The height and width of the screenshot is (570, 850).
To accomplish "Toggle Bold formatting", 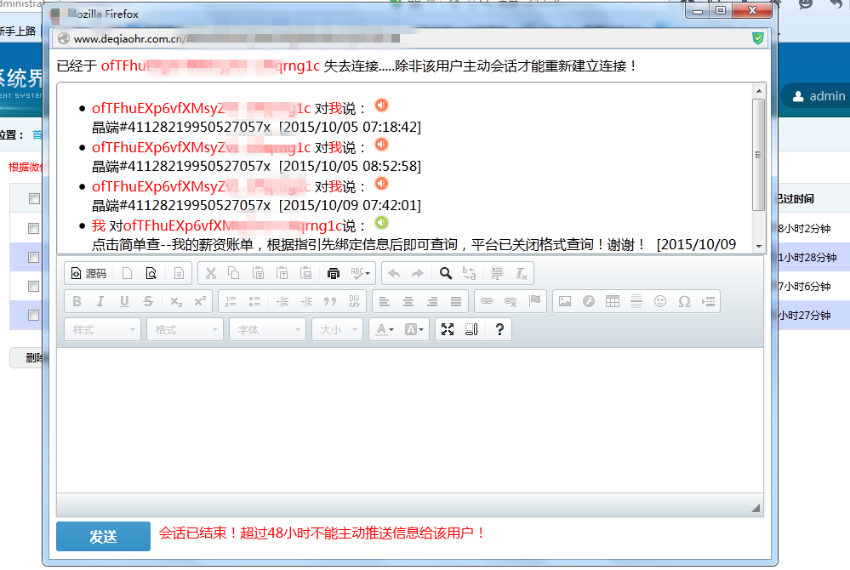I will 77,302.
